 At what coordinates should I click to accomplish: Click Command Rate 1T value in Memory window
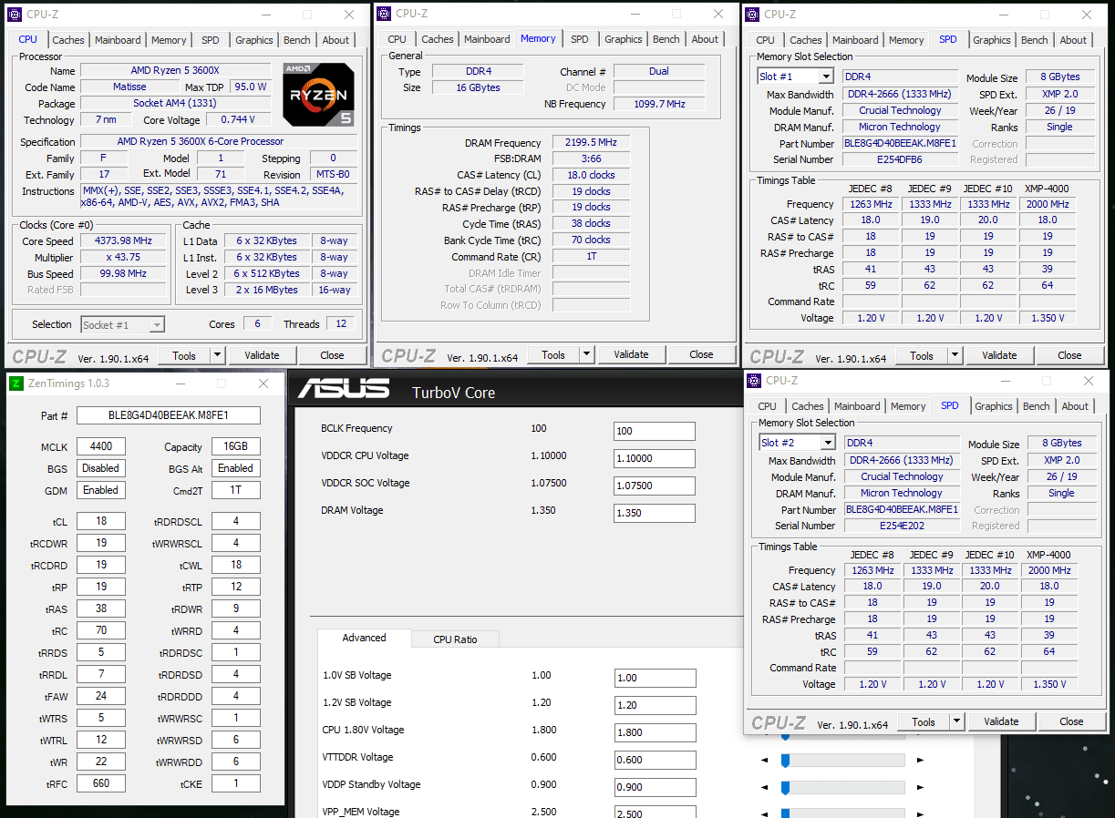[592, 257]
